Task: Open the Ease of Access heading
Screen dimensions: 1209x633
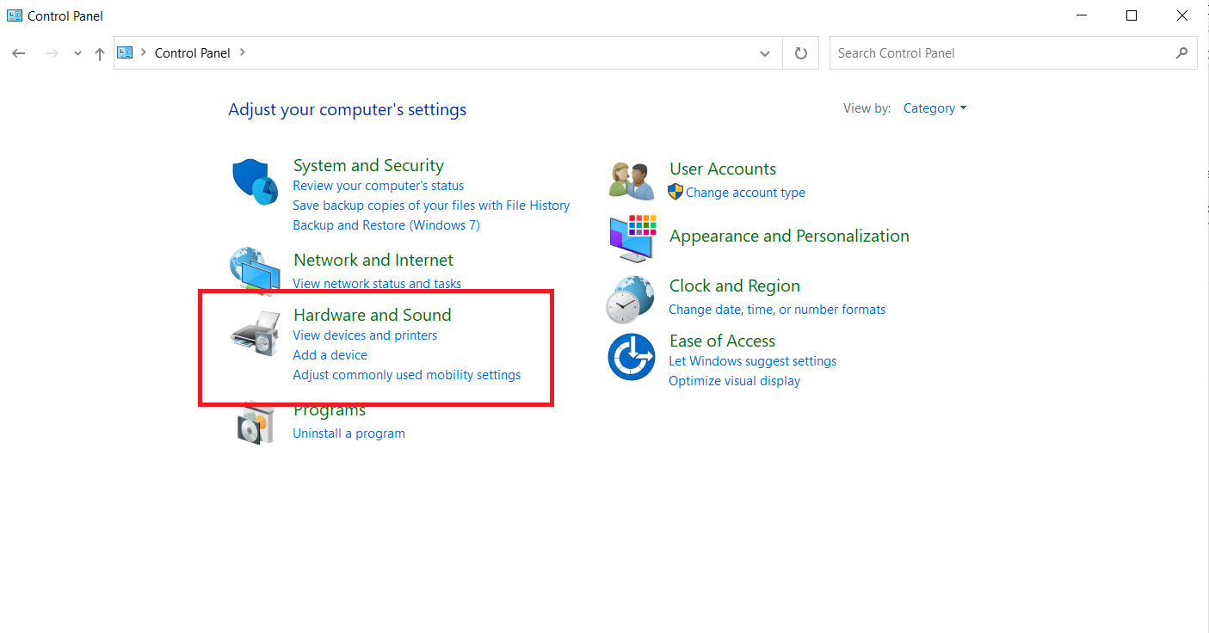Action: (722, 341)
